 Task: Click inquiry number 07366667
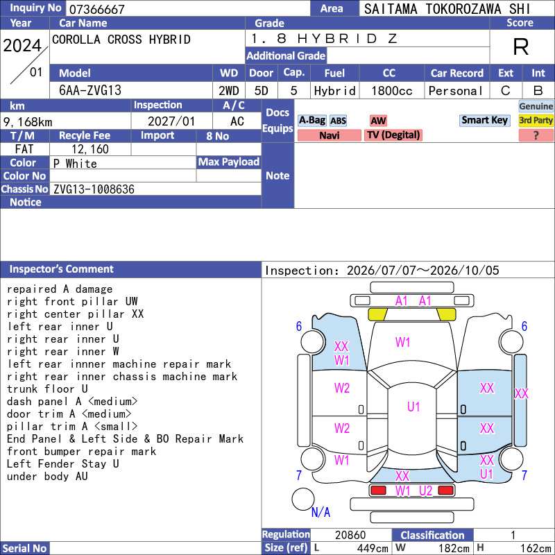(97, 9)
